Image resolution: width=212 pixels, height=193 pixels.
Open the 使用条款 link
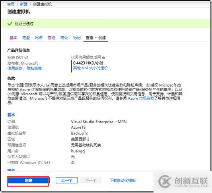[x=15, y=68]
